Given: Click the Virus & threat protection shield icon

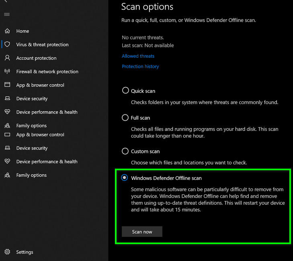Looking at the screenshot, I should point(7,45).
